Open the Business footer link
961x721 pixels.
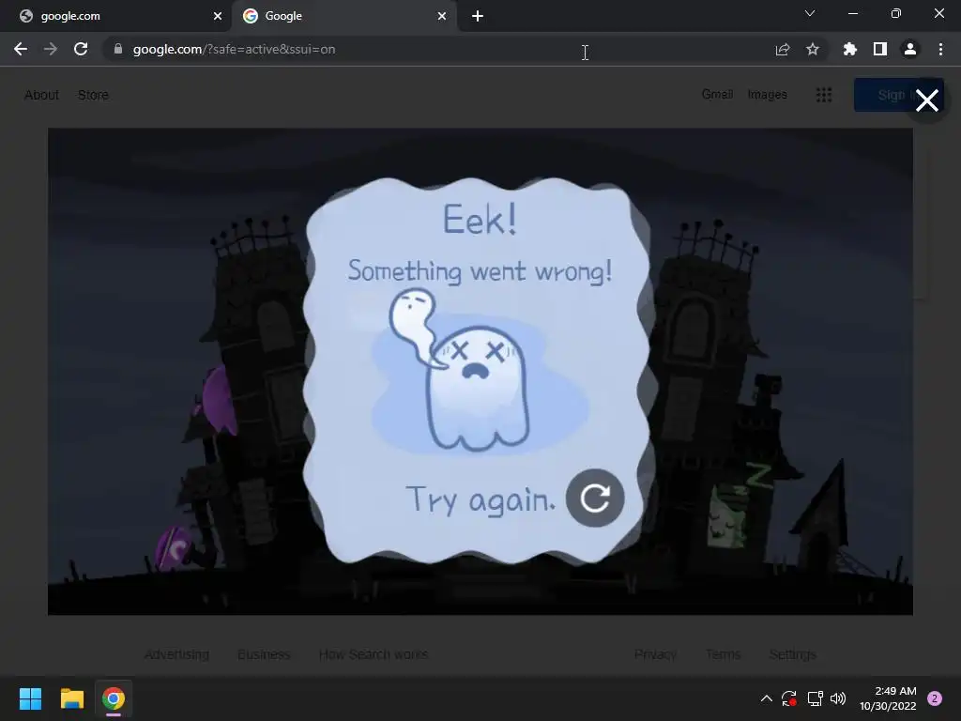tap(264, 654)
